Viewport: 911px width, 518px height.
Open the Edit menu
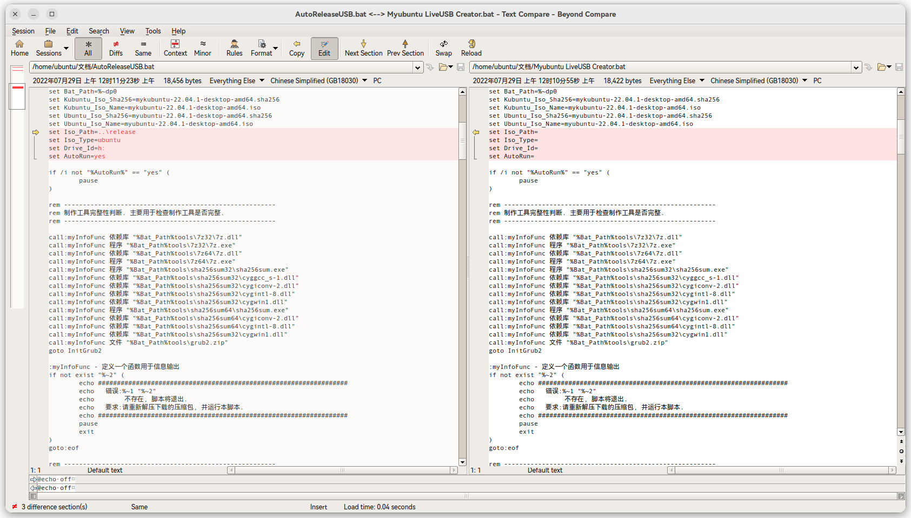(72, 31)
